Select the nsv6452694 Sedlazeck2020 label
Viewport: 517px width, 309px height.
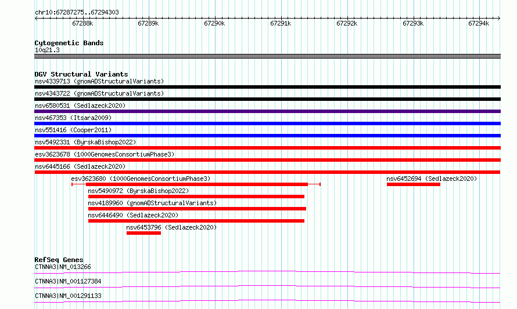click(432, 179)
